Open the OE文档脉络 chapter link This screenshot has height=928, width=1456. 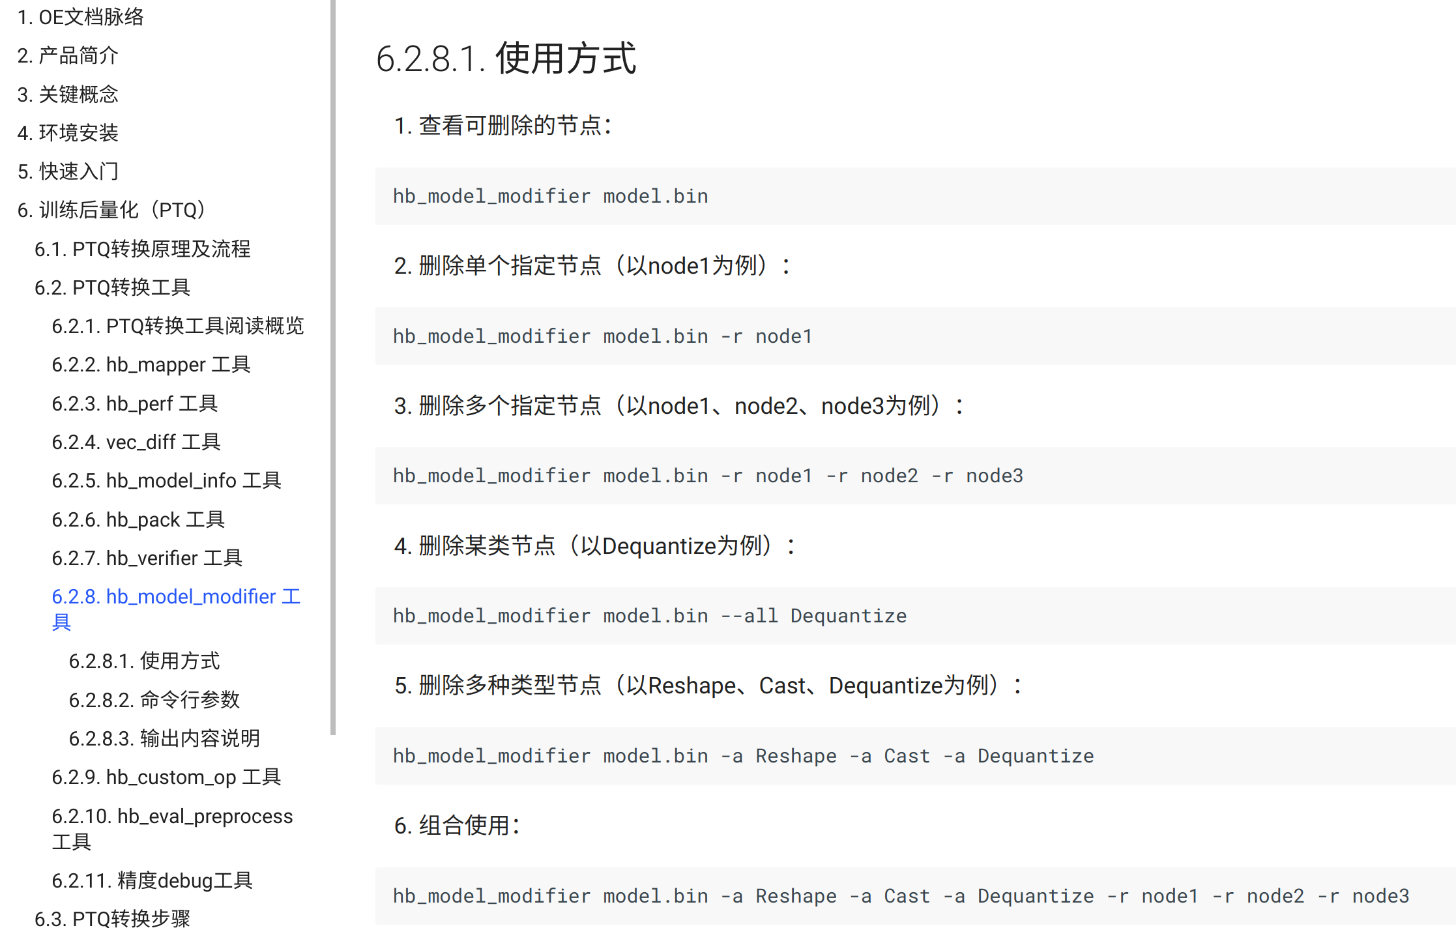point(80,17)
